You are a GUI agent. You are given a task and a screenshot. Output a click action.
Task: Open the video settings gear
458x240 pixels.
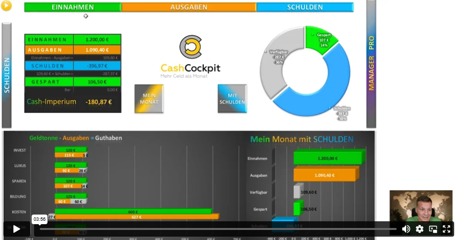pos(420,229)
